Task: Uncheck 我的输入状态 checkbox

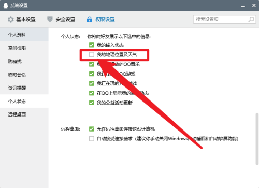Action: click(x=92, y=45)
